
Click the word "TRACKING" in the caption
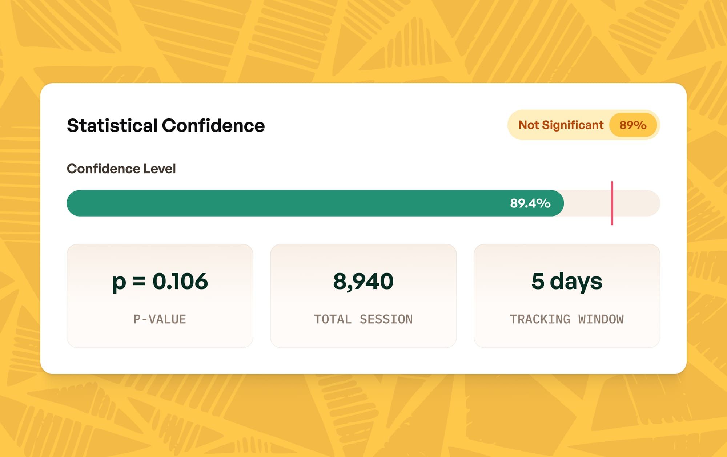(x=540, y=319)
